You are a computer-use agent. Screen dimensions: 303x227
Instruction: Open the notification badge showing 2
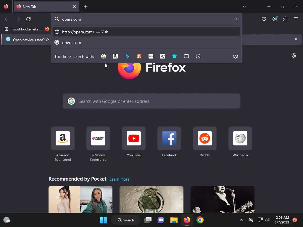click(x=295, y=220)
